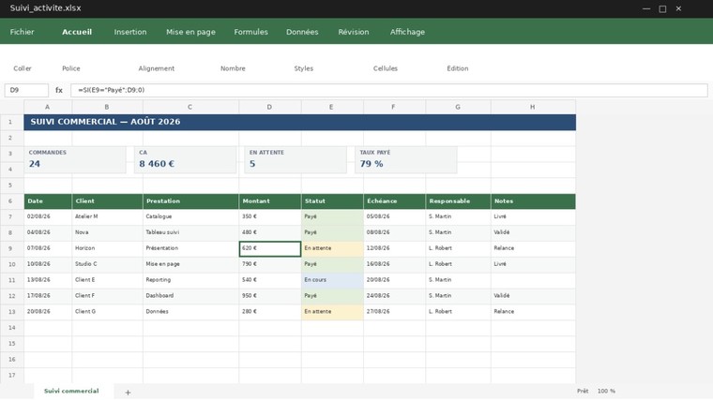
Task: Click the Coller ribbon group
Action: (x=23, y=68)
